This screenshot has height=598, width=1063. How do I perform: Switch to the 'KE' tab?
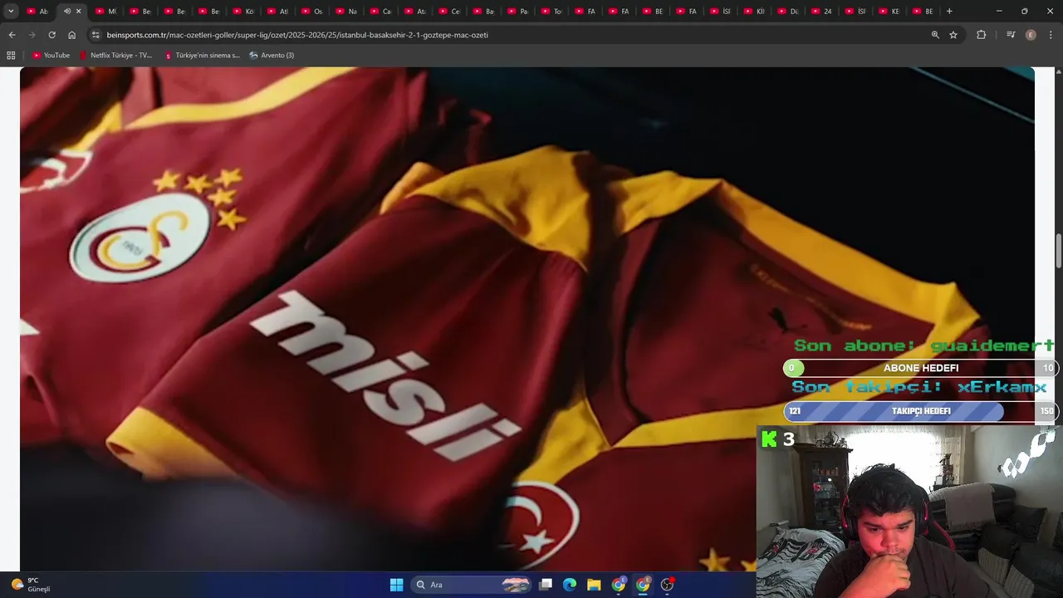pyautogui.click(x=889, y=11)
